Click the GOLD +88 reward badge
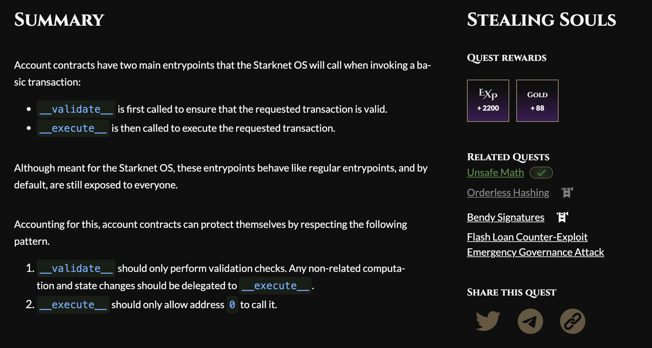 pyautogui.click(x=537, y=101)
